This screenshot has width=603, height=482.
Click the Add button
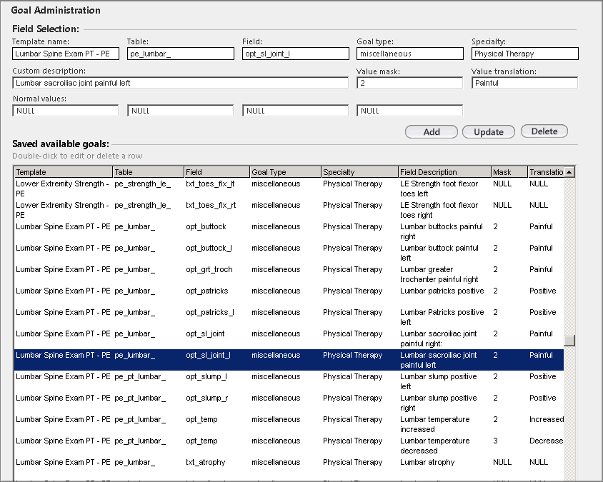click(431, 132)
